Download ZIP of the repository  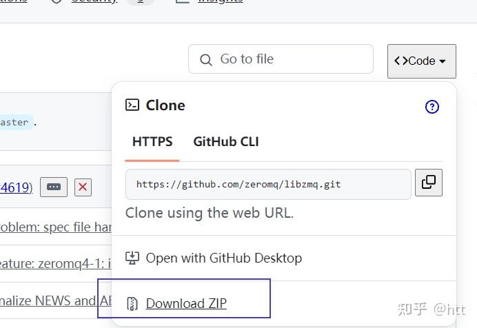[186, 304]
